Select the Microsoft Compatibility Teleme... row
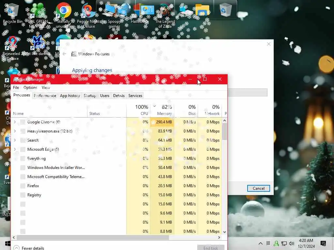 pos(116,177)
